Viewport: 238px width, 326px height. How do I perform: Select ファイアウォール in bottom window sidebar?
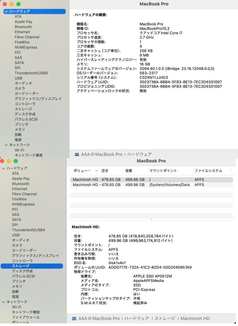coord(26,317)
